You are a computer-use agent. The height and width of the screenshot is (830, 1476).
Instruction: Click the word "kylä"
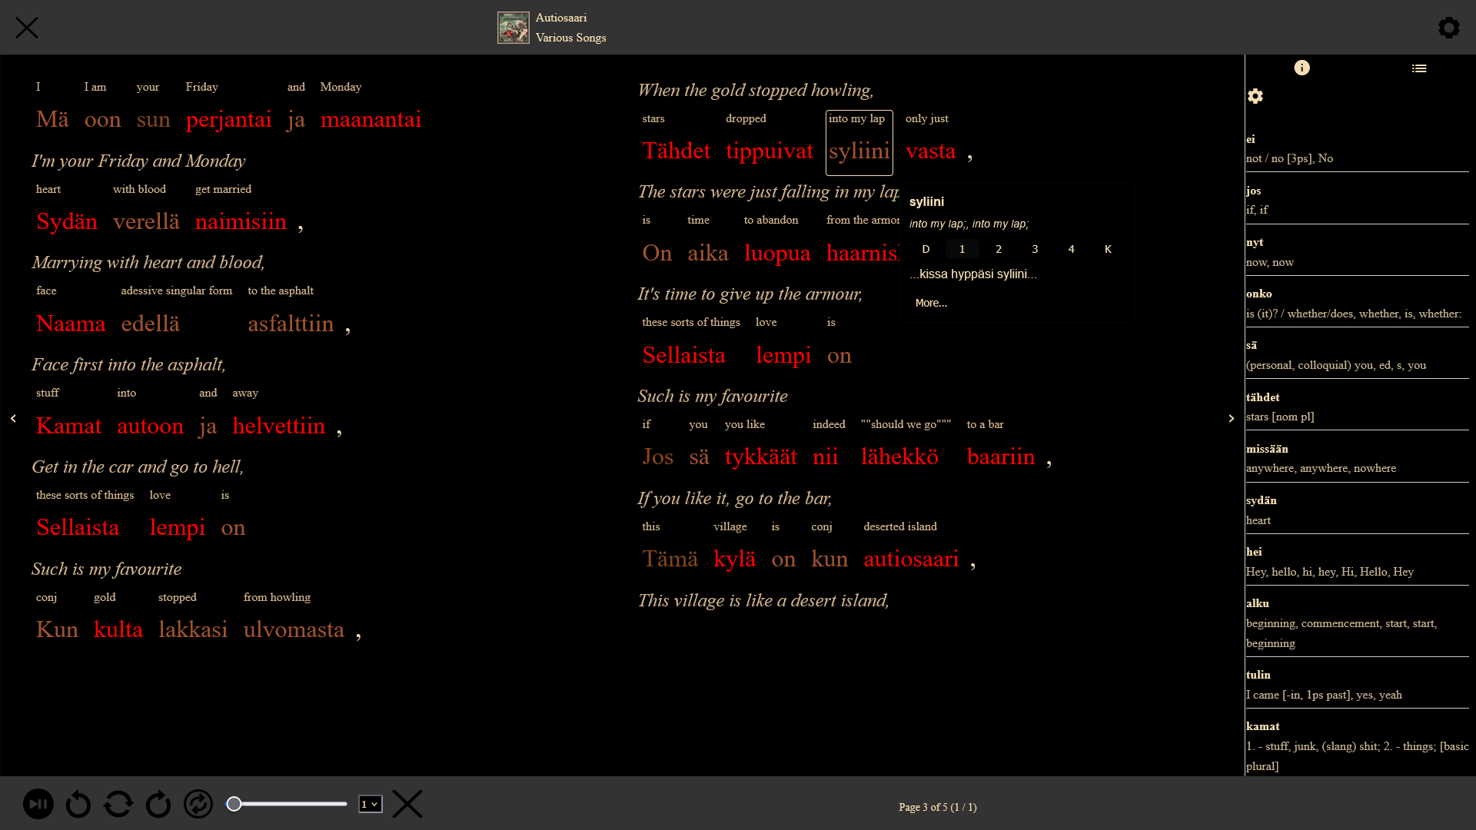[x=734, y=559]
